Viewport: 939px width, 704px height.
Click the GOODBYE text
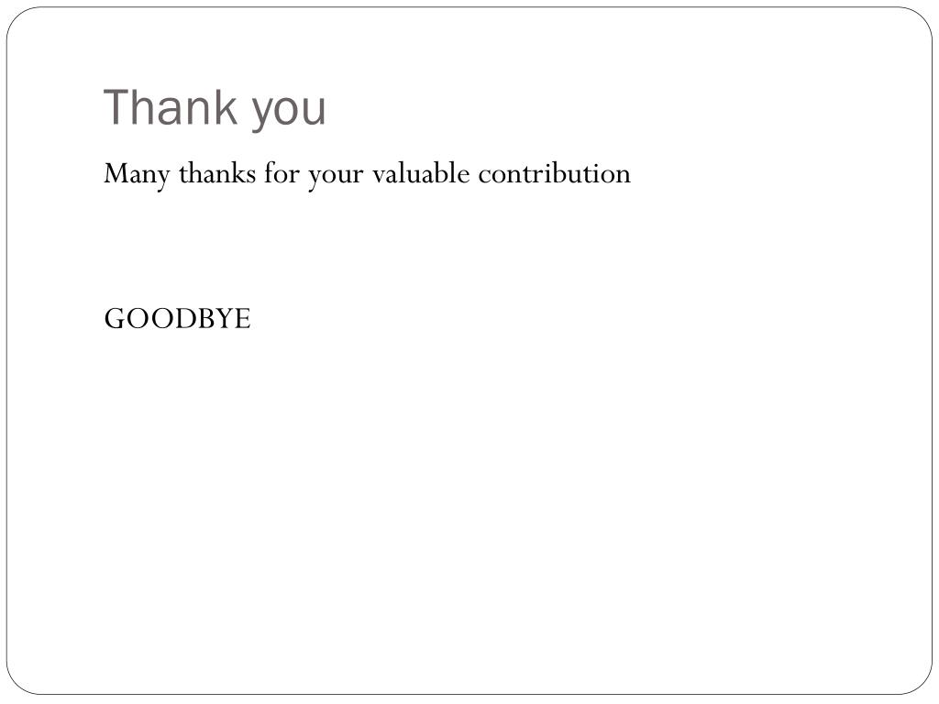tap(177, 318)
